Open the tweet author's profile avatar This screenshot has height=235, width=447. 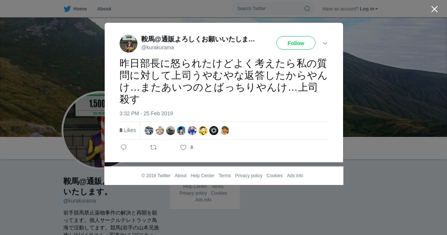pyautogui.click(x=129, y=44)
